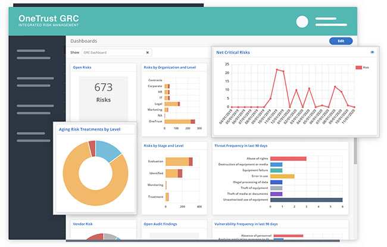This screenshot has width=387, height=247.
Task: Click the round user avatar in header
Action: (302, 22)
